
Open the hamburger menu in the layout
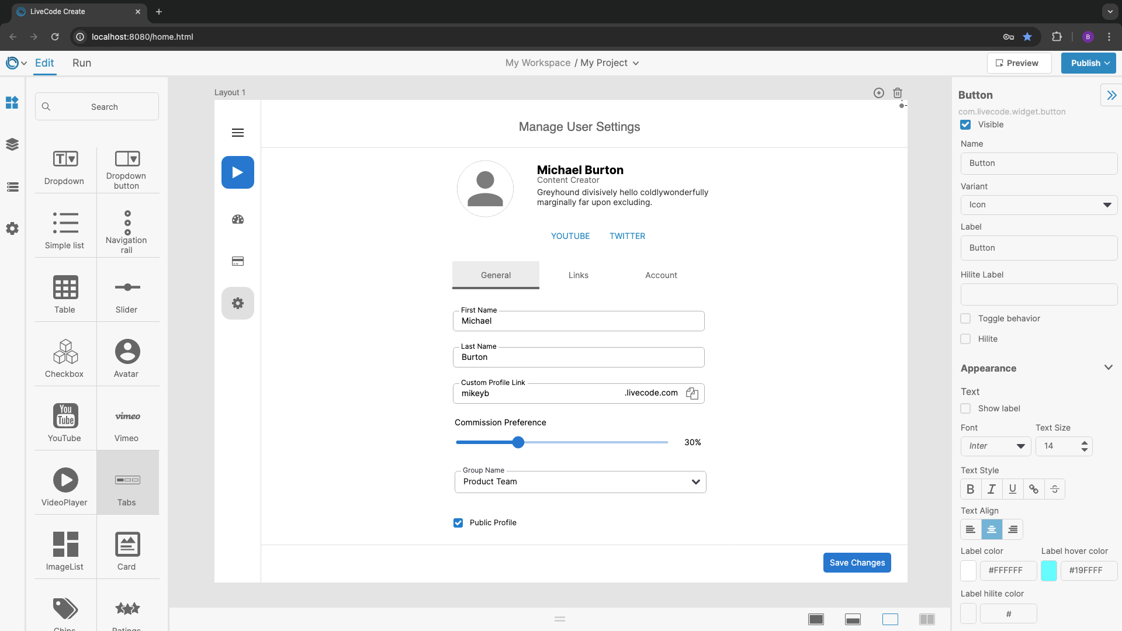tap(238, 133)
